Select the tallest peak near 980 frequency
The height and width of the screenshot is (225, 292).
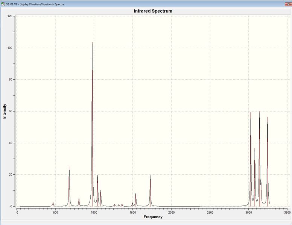[x=92, y=124]
